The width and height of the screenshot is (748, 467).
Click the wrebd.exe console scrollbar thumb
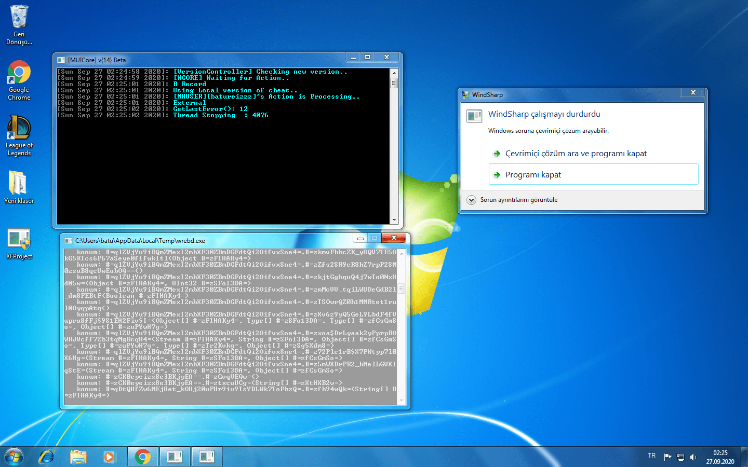pyautogui.click(x=402, y=288)
